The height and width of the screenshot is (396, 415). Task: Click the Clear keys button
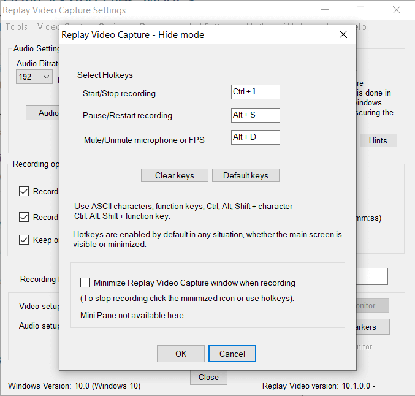175,175
